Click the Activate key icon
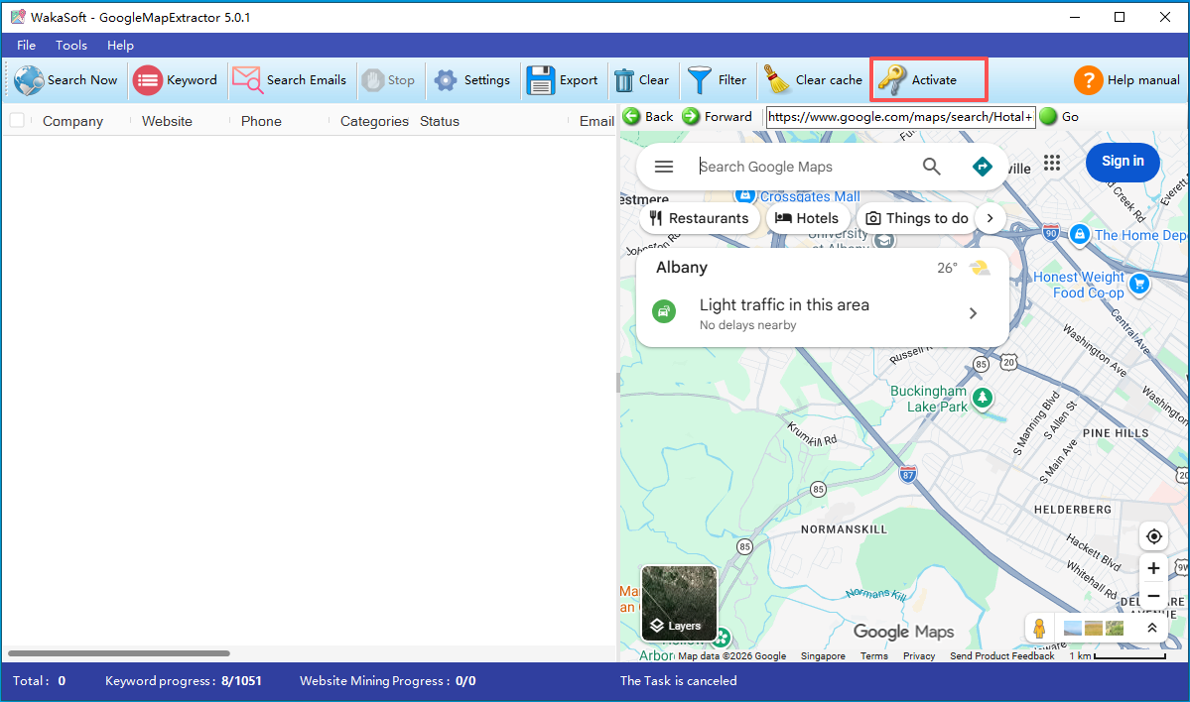The image size is (1190, 702). click(892, 80)
